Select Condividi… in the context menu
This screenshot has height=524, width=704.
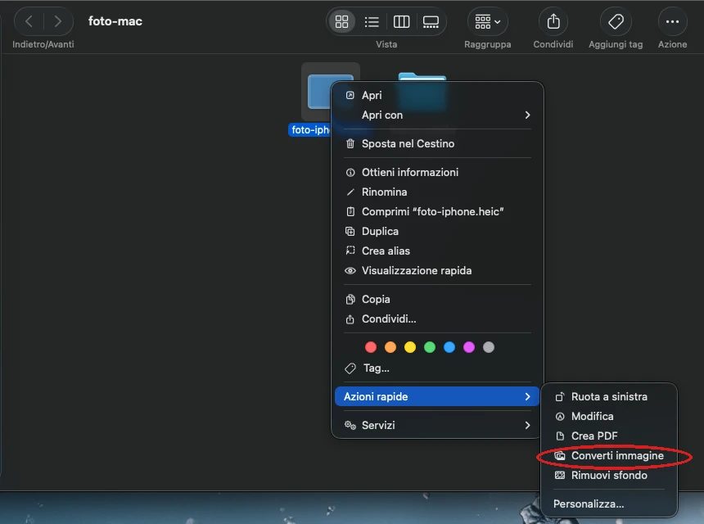(437, 318)
